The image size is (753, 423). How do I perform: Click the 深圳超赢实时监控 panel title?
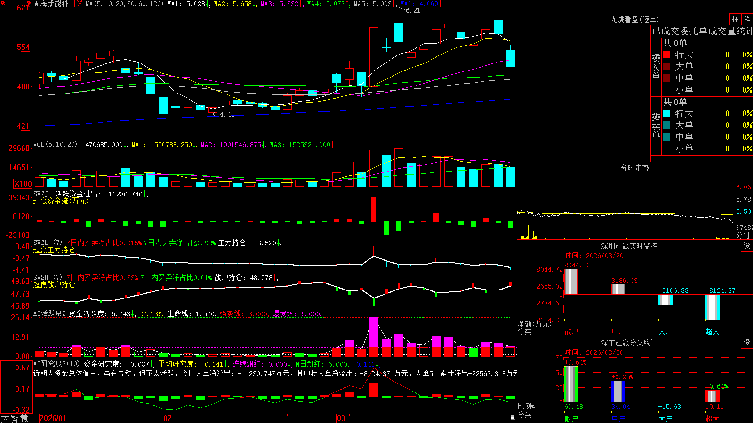tap(629, 246)
